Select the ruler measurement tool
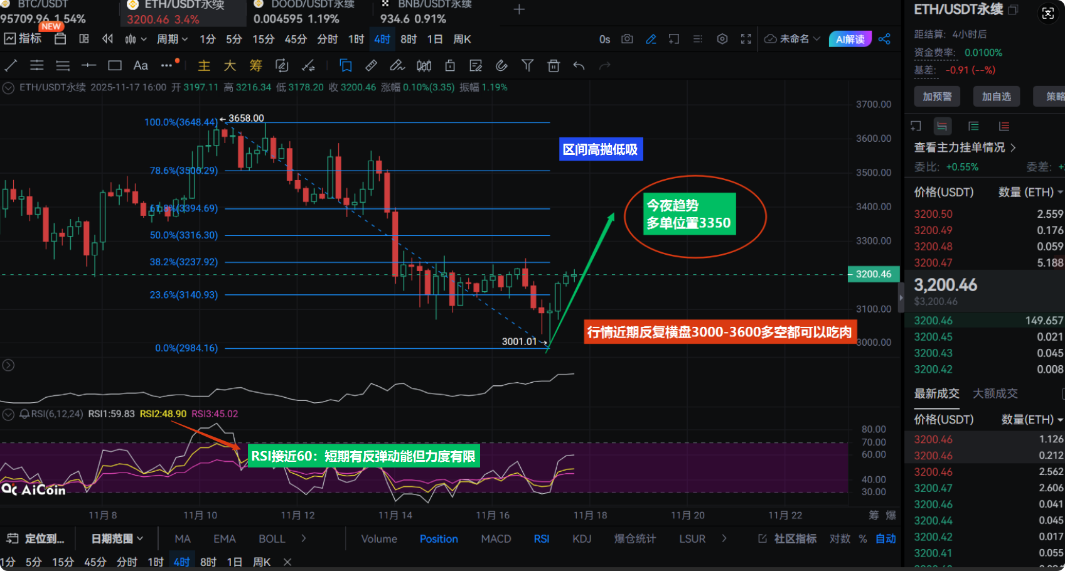 [371, 65]
